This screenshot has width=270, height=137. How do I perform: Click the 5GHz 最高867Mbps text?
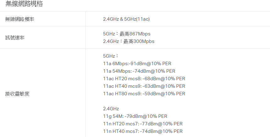(127, 34)
